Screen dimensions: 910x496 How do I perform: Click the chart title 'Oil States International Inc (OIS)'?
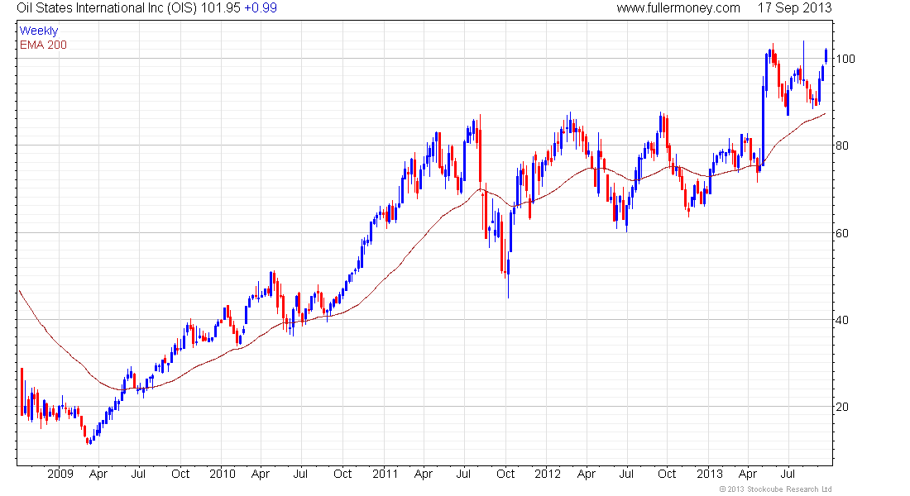107,8
